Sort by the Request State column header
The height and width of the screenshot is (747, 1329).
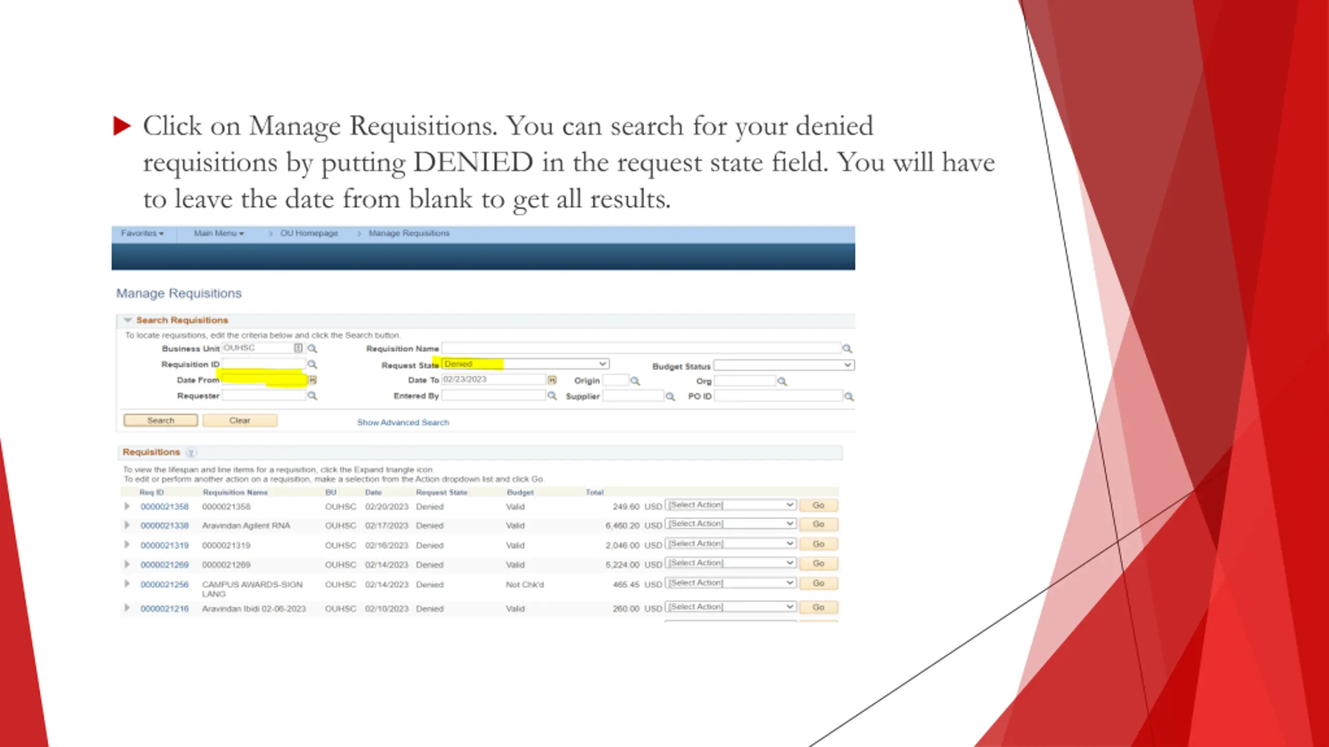(441, 492)
